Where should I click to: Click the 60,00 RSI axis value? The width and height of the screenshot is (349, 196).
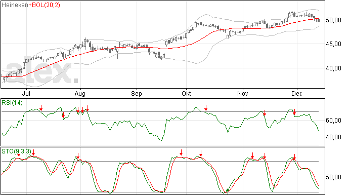click(333, 121)
